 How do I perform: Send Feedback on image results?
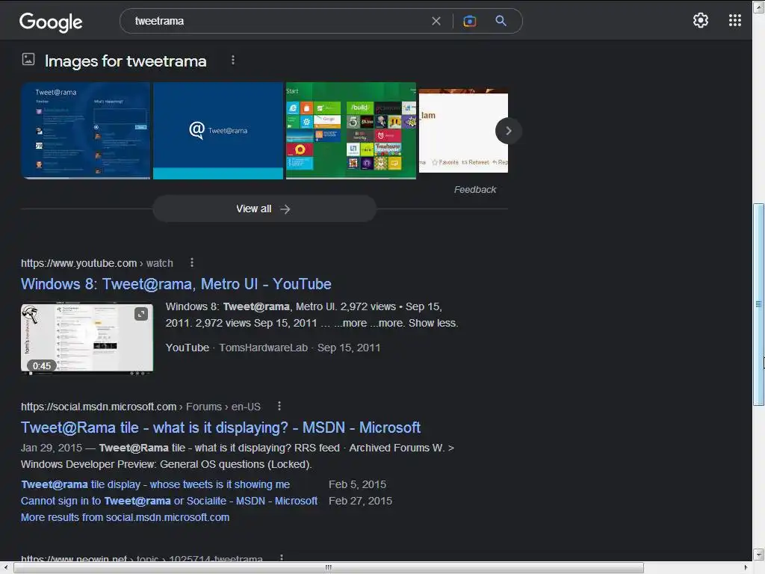[474, 189]
